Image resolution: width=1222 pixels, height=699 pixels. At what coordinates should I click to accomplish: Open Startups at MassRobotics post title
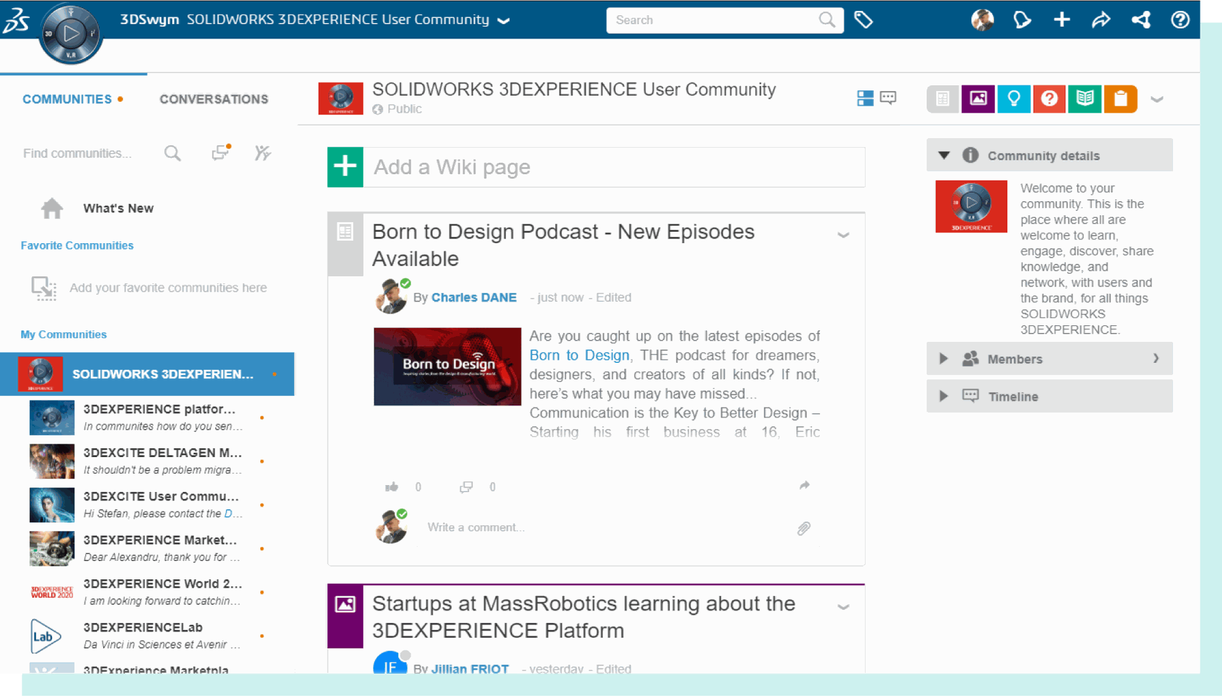tap(584, 617)
